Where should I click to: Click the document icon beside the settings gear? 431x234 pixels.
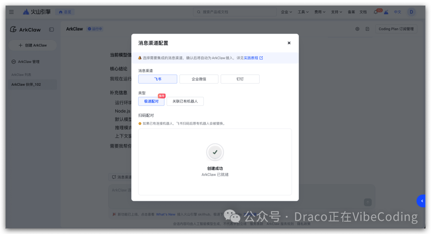click(367, 29)
